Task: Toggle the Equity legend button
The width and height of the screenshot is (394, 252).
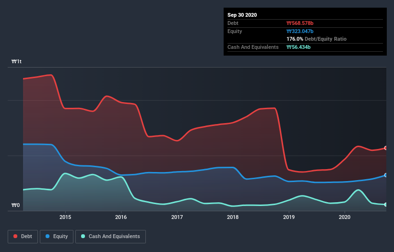Action: click(x=57, y=237)
